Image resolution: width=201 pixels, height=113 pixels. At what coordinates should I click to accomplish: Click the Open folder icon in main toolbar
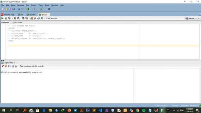(7, 9)
